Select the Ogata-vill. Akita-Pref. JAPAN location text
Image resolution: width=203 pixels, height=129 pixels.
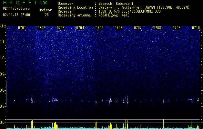click(144, 7)
